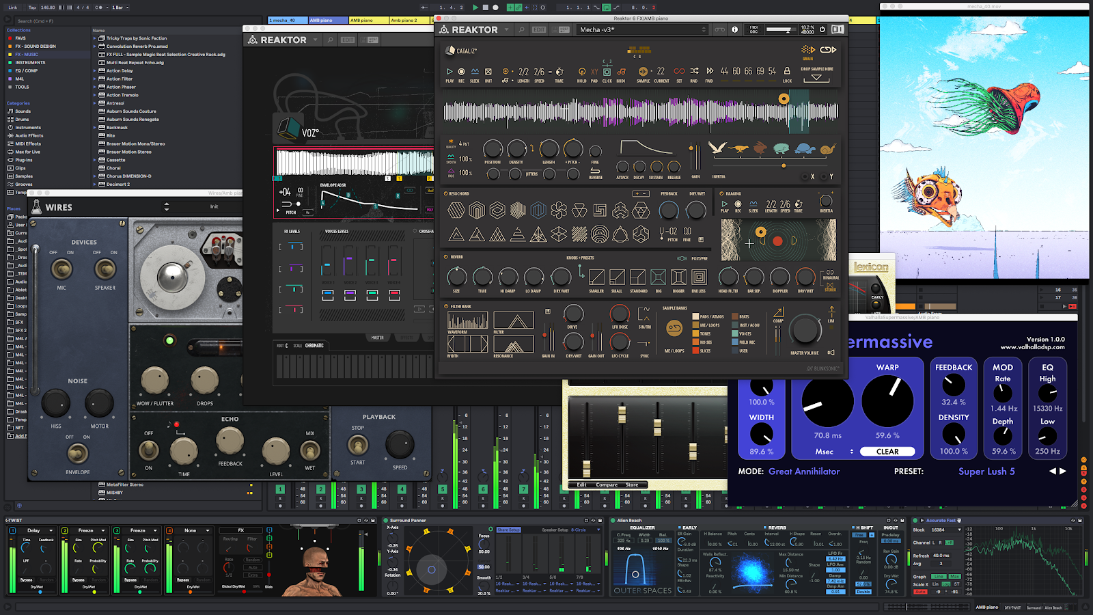Click the Tap tempo button
This screenshot has height=615, width=1093.
(32, 8)
